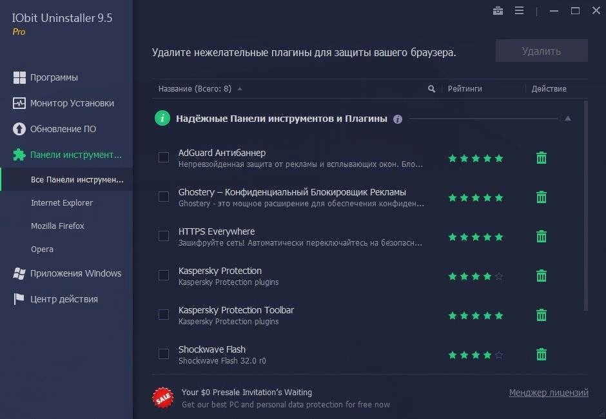This screenshot has width=606, height=419.
Task: Check the Ghostery checkbox
Action: pyautogui.click(x=164, y=197)
